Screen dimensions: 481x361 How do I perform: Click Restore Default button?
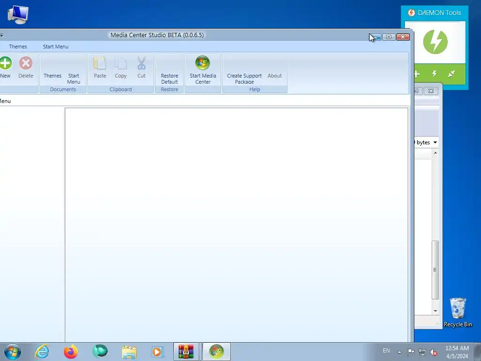click(x=169, y=78)
